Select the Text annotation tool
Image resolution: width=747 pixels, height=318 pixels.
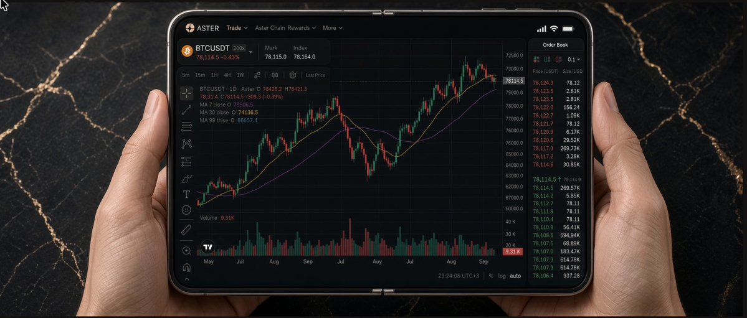[x=186, y=194]
